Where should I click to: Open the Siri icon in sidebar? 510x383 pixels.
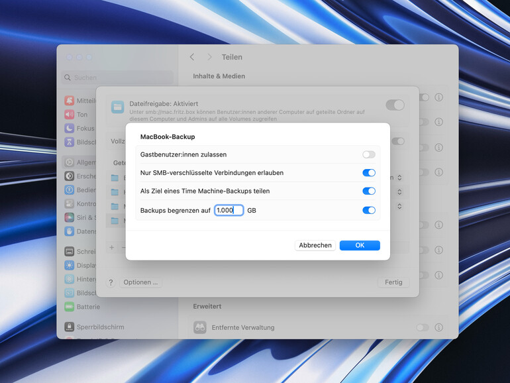[x=69, y=217]
